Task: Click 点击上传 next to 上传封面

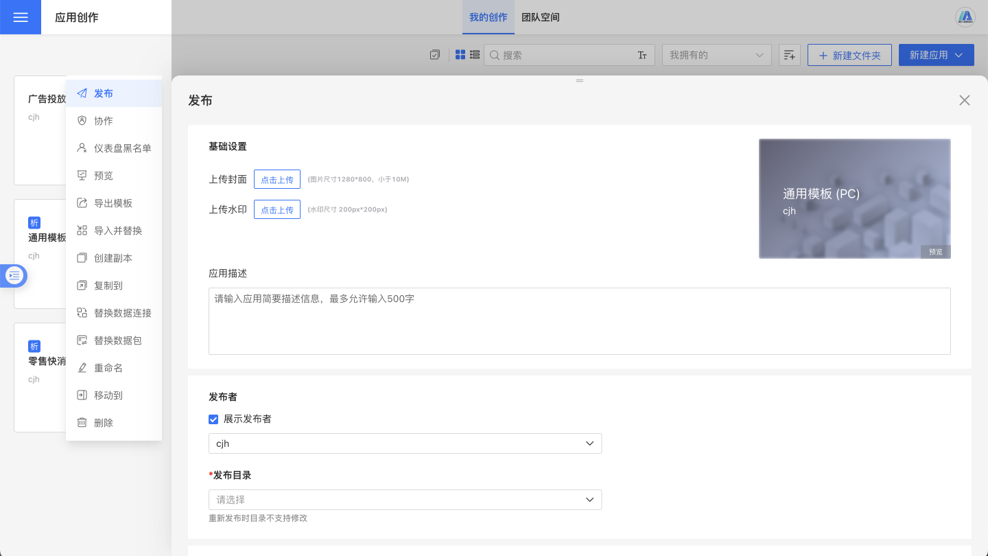Action: [277, 179]
